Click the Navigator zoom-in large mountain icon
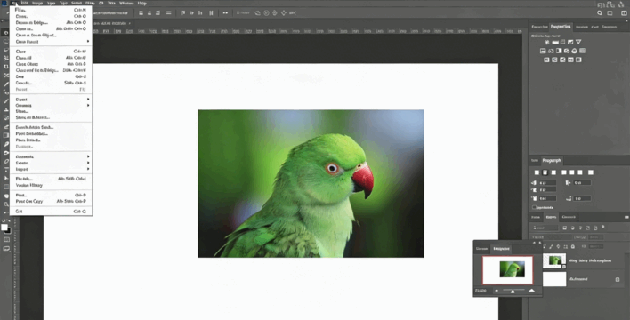The width and height of the screenshot is (630, 320). pyautogui.click(x=531, y=290)
